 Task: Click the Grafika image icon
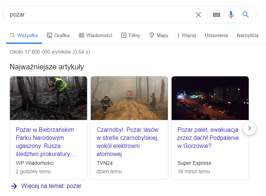(x=50, y=36)
